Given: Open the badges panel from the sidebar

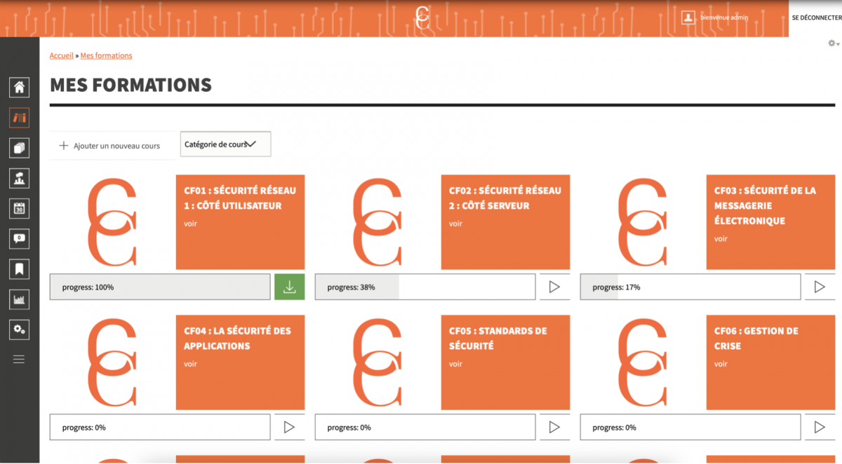Looking at the screenshot, I should (19, 148).
